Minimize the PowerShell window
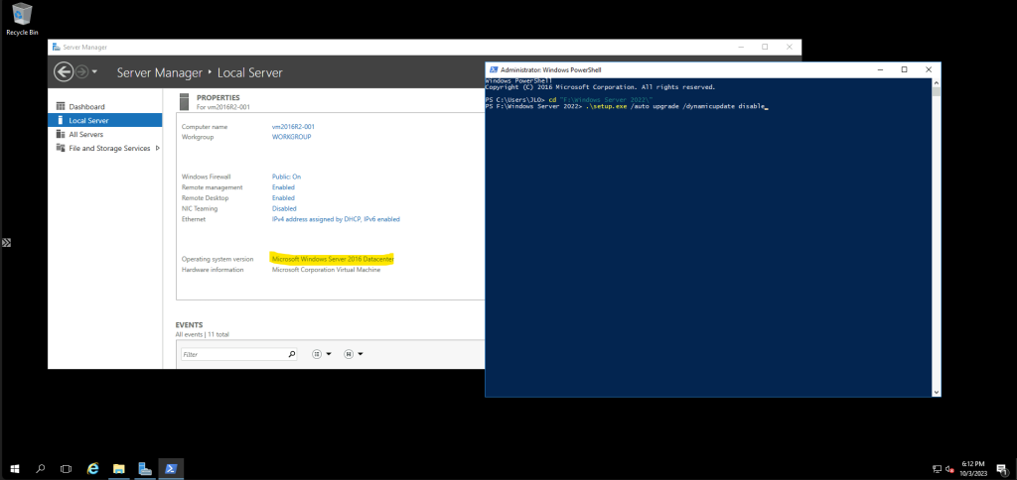1017x480 pixels. pos(880,70)
